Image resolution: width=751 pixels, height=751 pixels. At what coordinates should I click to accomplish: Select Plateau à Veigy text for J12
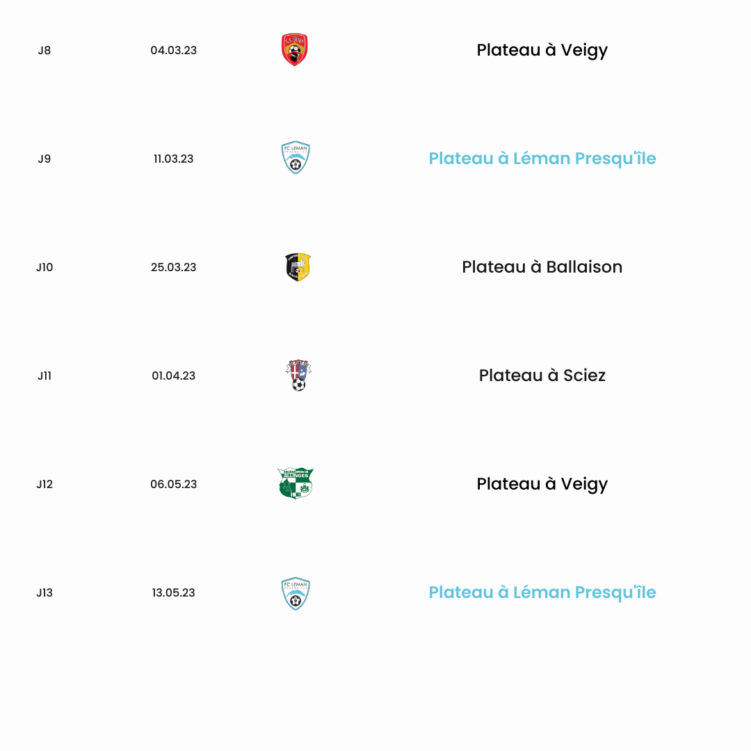pyautogui.click(x=542, y=484)
